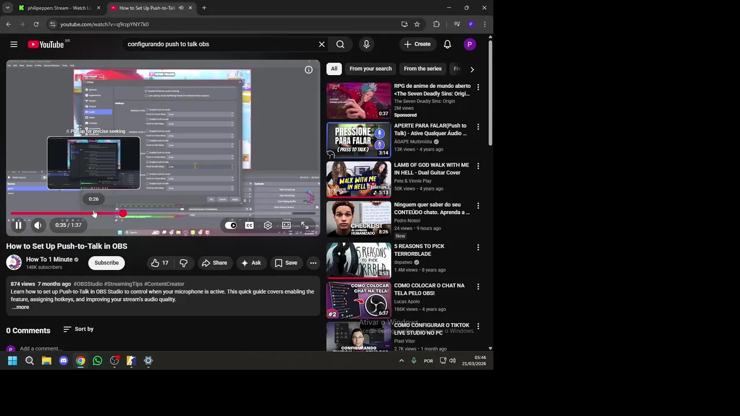
Task: Turn on closed captions
Action: coord(249,225)
